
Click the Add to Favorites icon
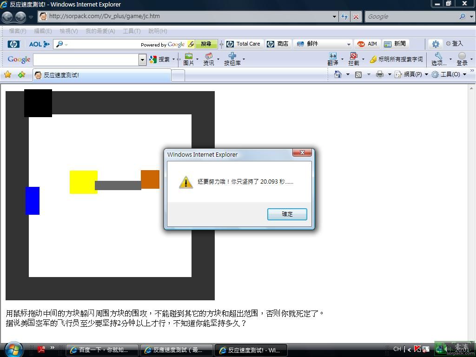21,75
